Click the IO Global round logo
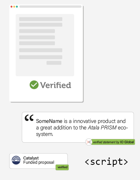The width and height of the screenshot is (140, 180). 89,142
